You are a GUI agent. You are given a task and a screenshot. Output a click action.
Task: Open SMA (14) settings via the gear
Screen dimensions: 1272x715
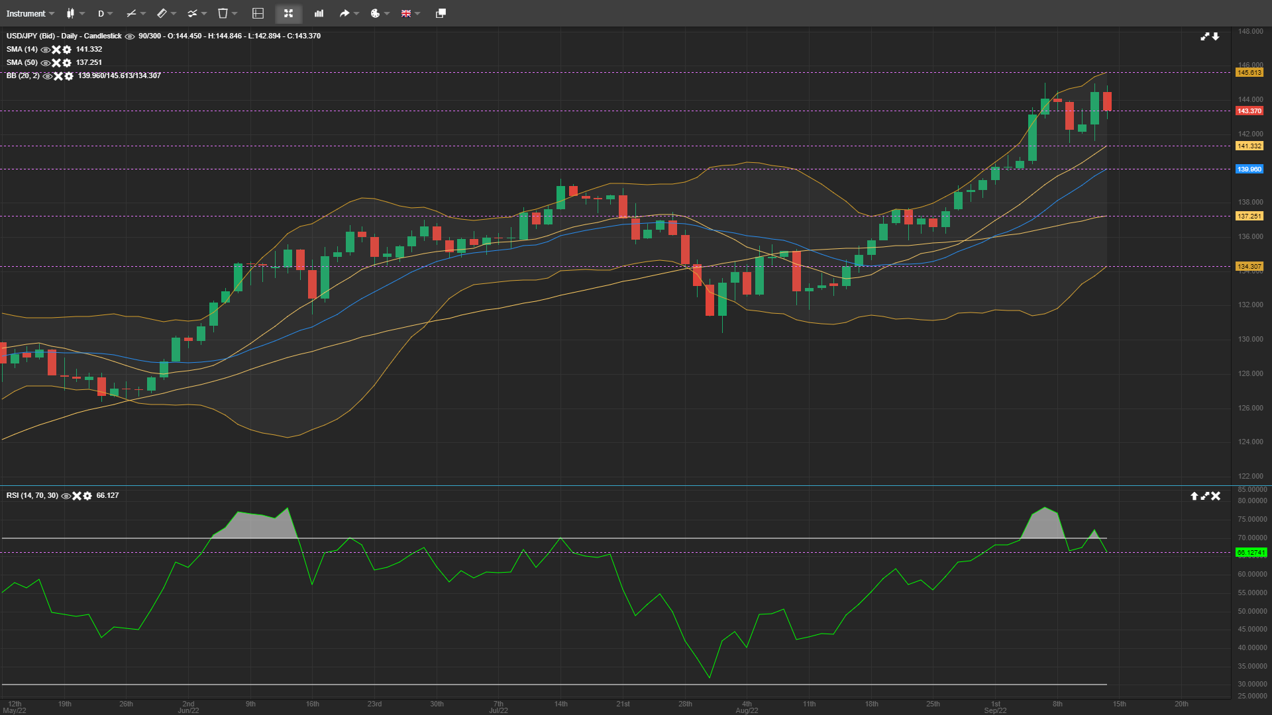67,49
